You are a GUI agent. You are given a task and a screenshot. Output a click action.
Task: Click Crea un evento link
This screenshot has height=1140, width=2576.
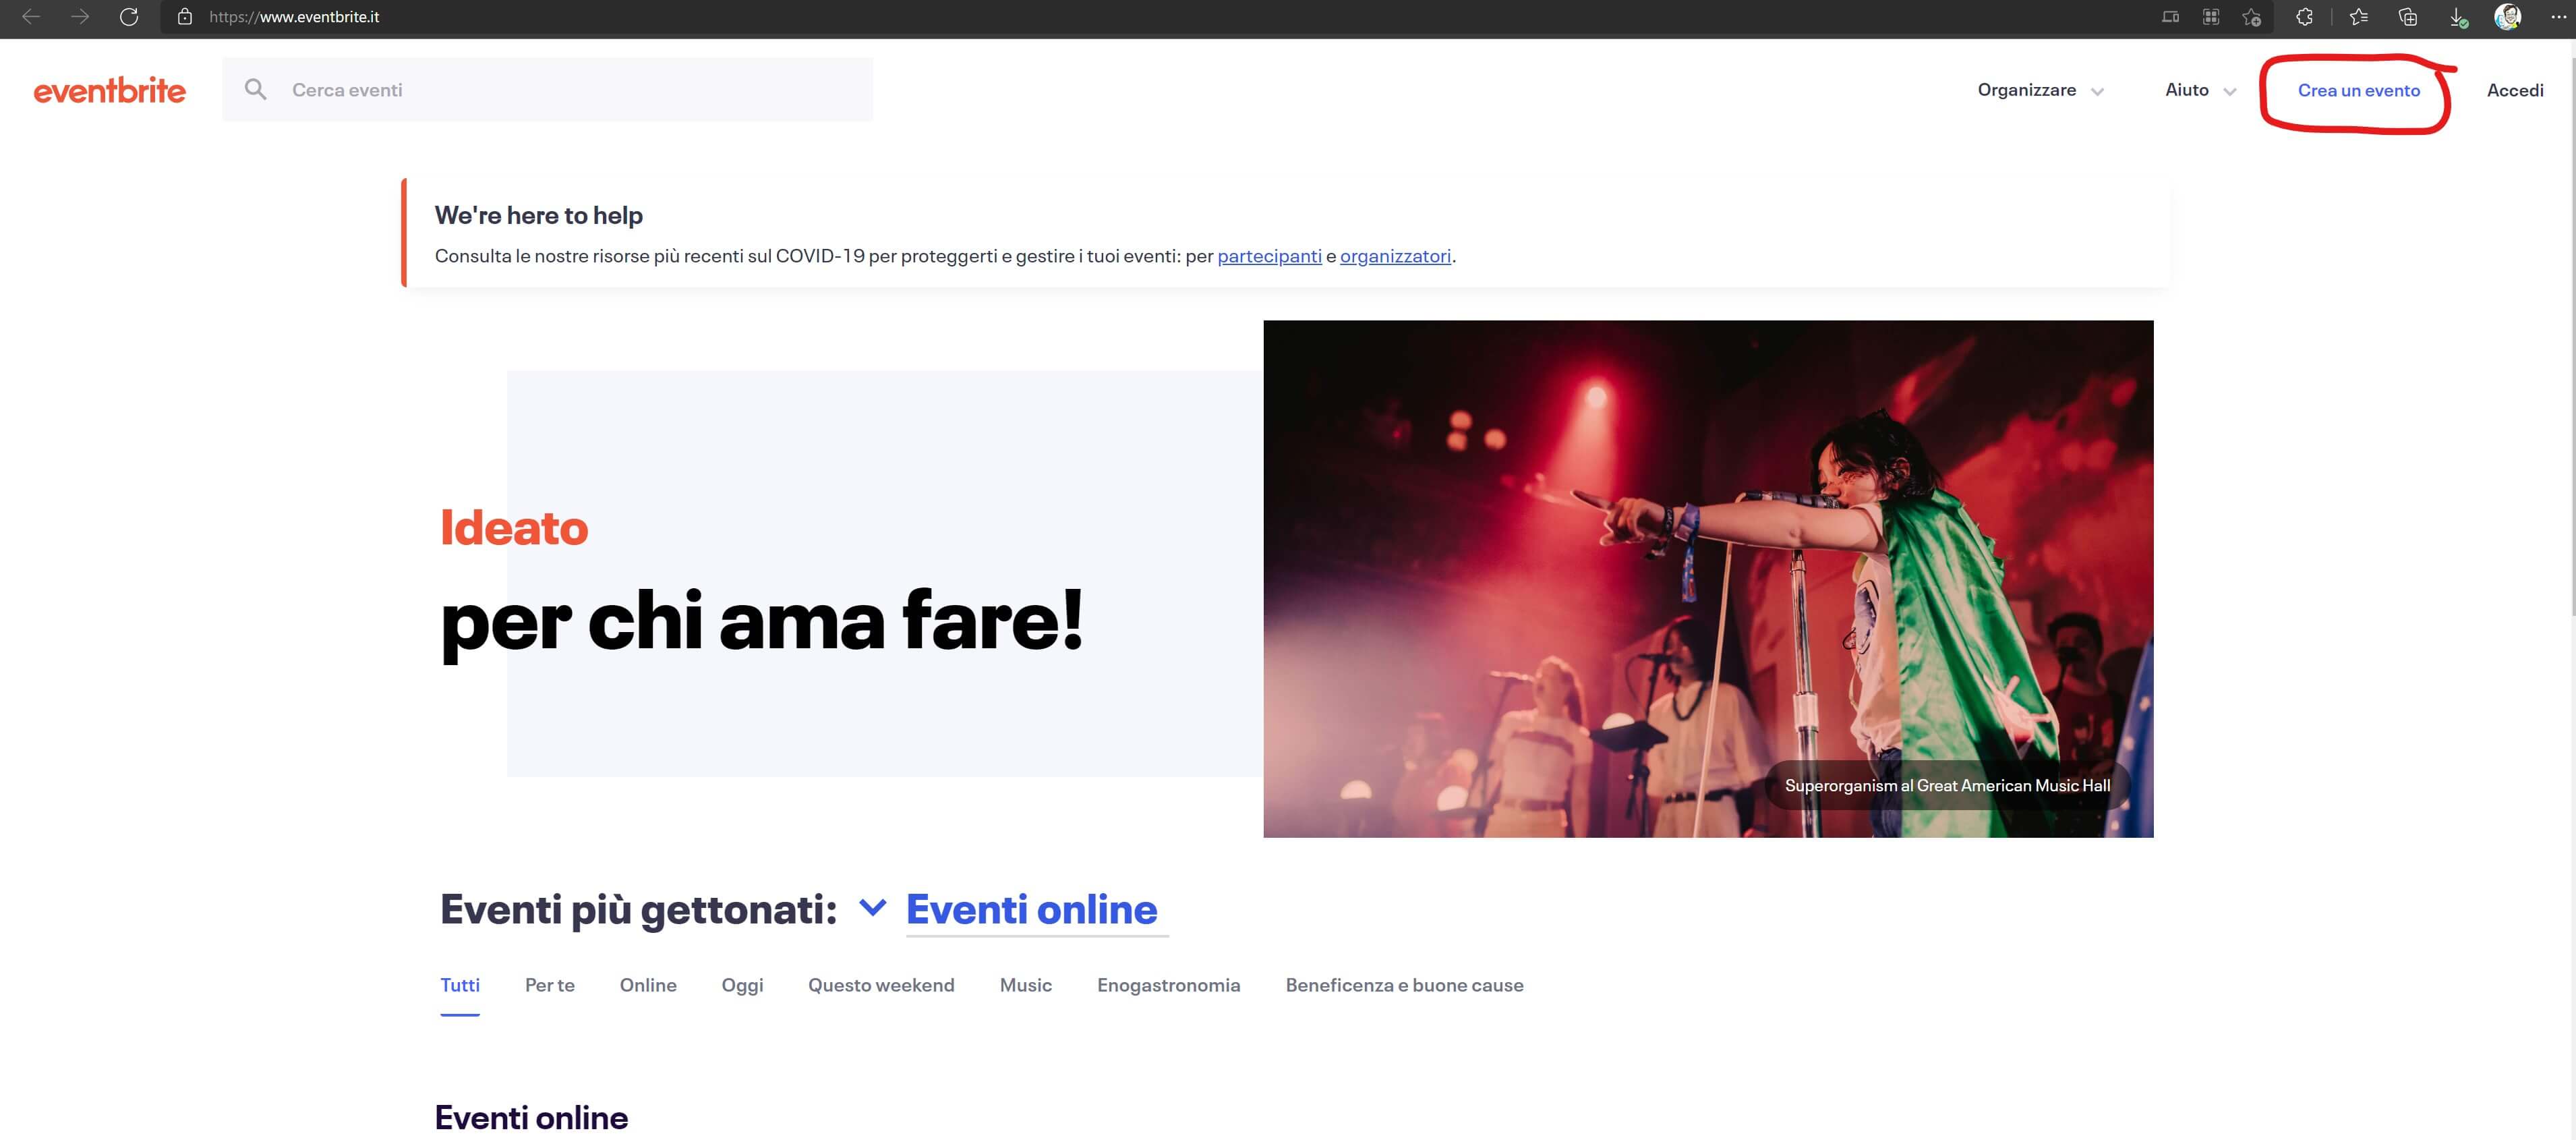[2358, 90]
